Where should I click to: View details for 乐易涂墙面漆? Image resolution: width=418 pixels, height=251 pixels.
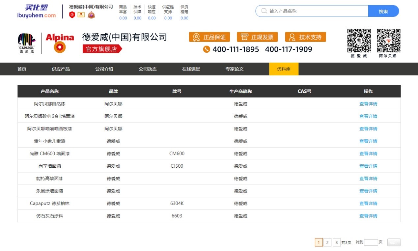(368, 191)
